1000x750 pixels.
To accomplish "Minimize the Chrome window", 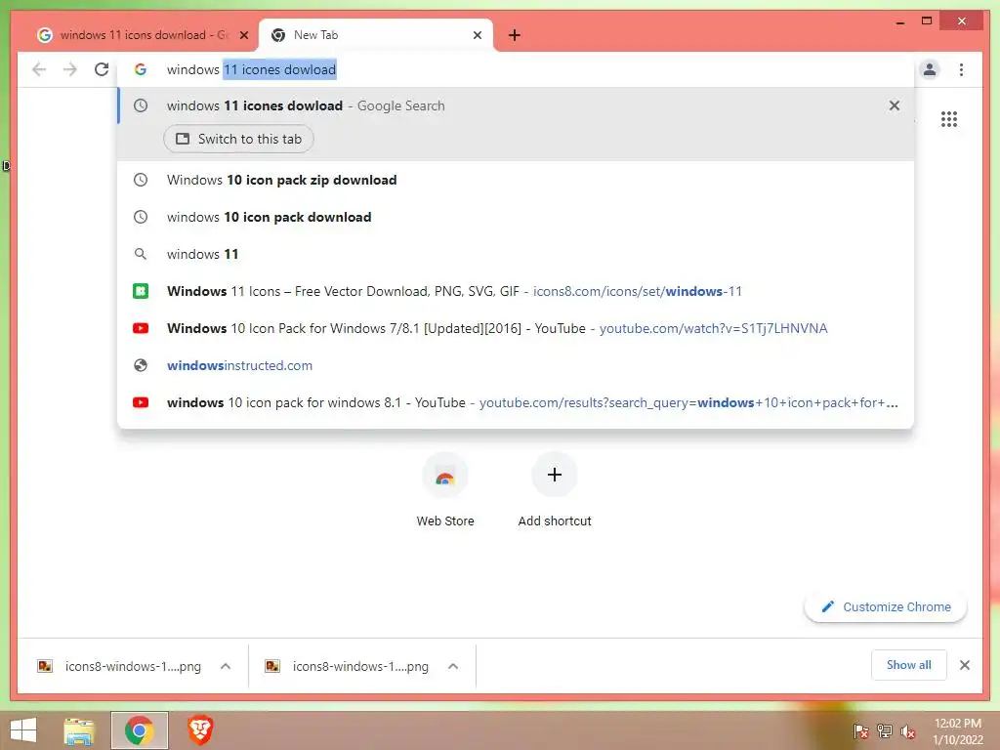I will 899,21.
